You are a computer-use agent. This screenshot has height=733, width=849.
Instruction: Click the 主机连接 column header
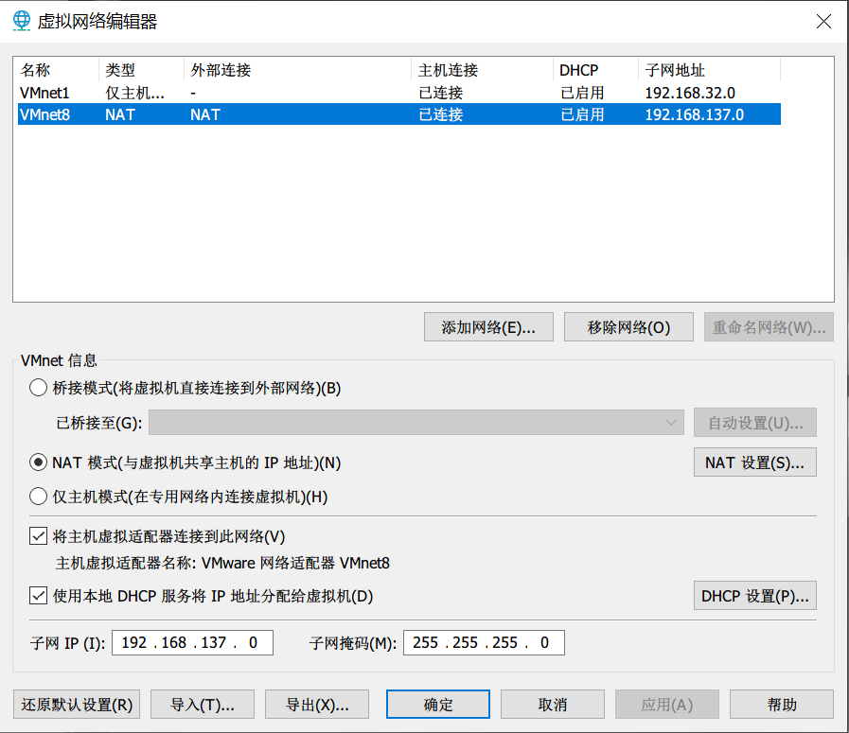(x=482, y=70)
